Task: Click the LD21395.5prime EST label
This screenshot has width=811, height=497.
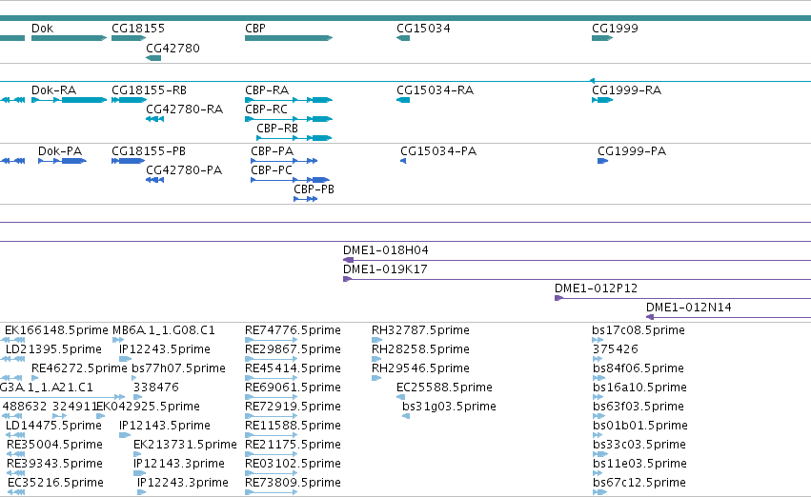Action: pos(53,349)
